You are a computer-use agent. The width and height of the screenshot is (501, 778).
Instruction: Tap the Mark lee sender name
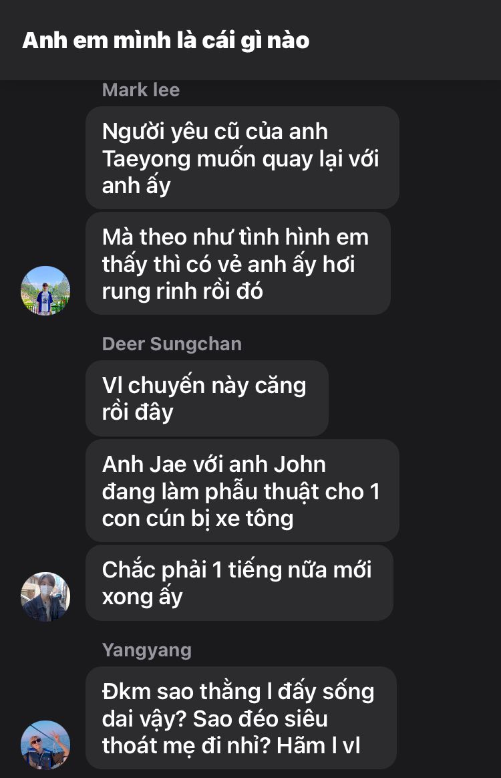(141, 90)
